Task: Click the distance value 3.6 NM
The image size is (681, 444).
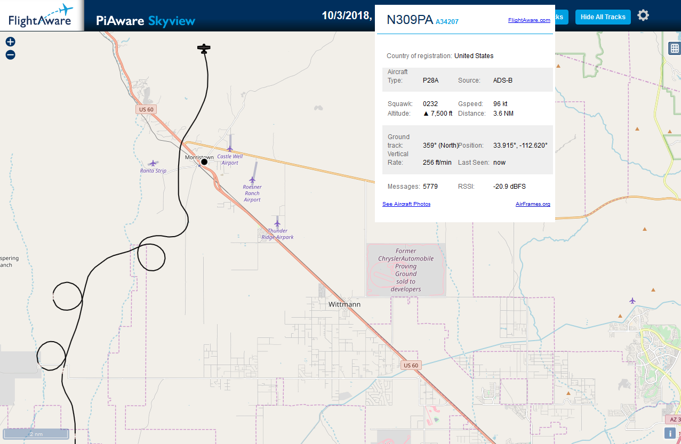Action: click(x=503, y=114)
